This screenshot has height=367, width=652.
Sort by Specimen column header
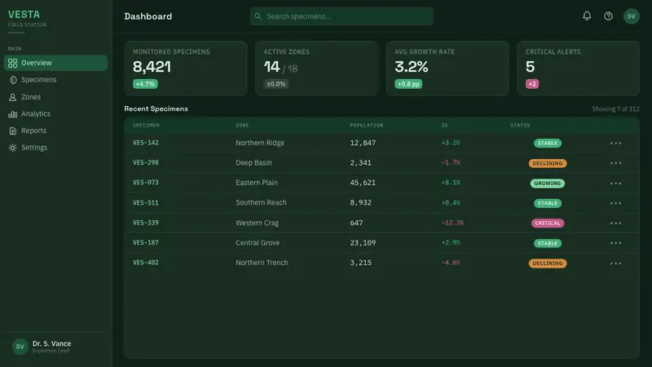pos(146,126)
